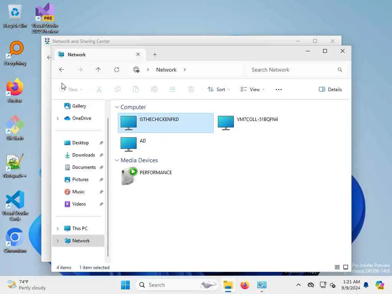The image size is (392, 294).
Task: Toggle the Details pane button
Action: 330,89
